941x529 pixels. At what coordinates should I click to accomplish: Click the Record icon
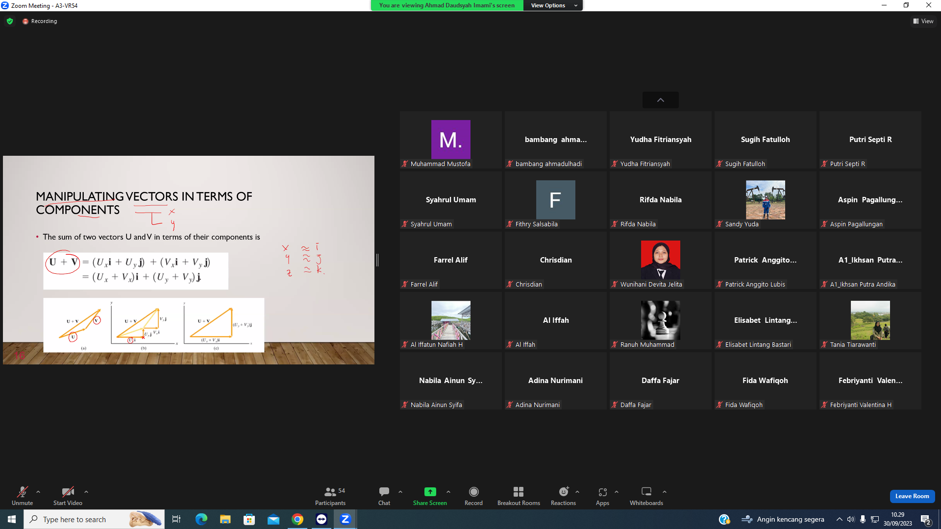(x=473, y=492)
